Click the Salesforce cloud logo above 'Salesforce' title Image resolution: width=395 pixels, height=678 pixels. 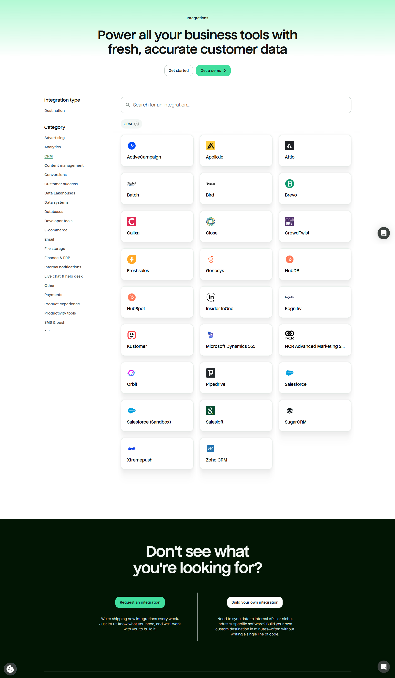290,373
